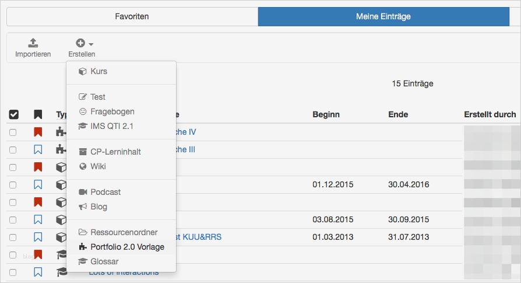The width and height of the screenshot is (521, 283).
Task: Click the date 31.07.2013
Action: point(409,237)
